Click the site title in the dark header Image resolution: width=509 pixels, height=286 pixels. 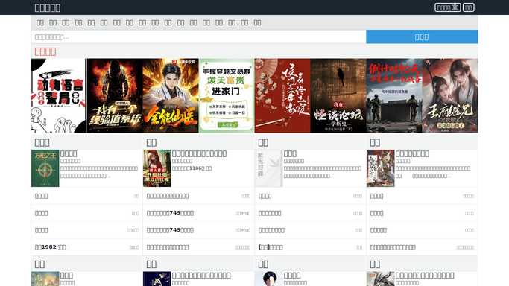[x=48, y=7]
